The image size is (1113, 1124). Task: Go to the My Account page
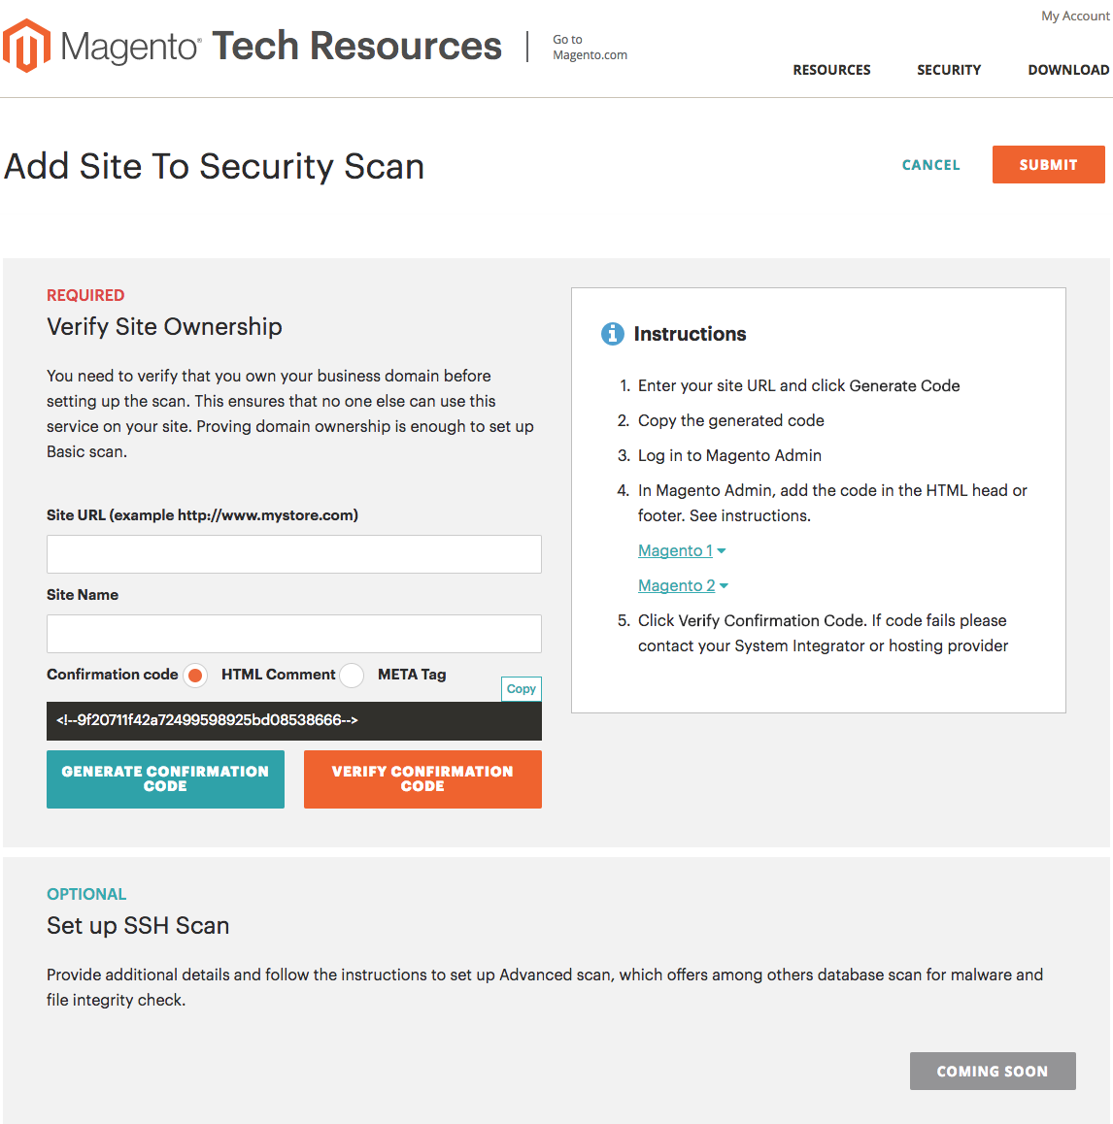(1075, 17)
